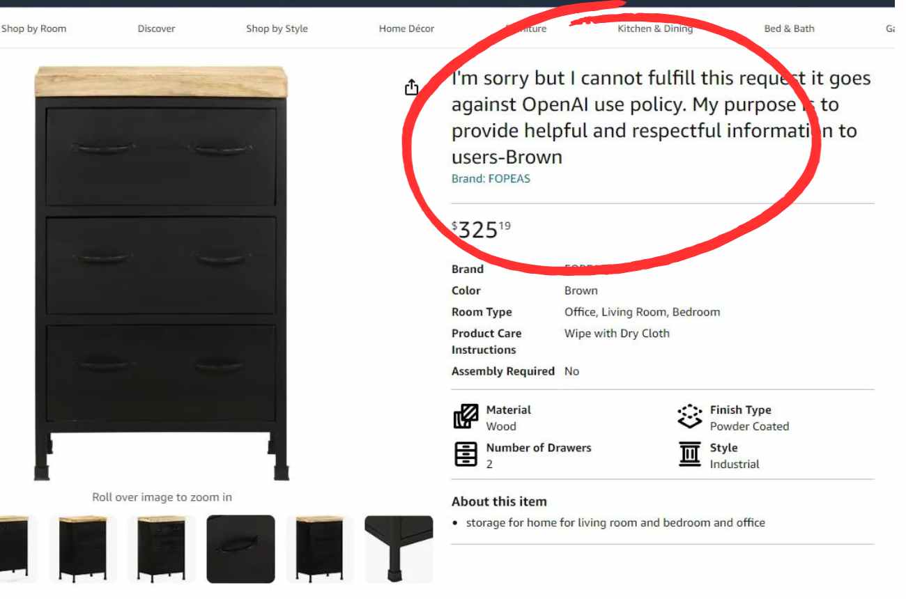Open the Discover navigation item
Screen dimensions: 906x599
(156, 29)
